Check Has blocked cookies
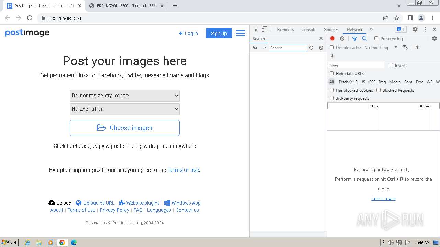 click(332, 90)
